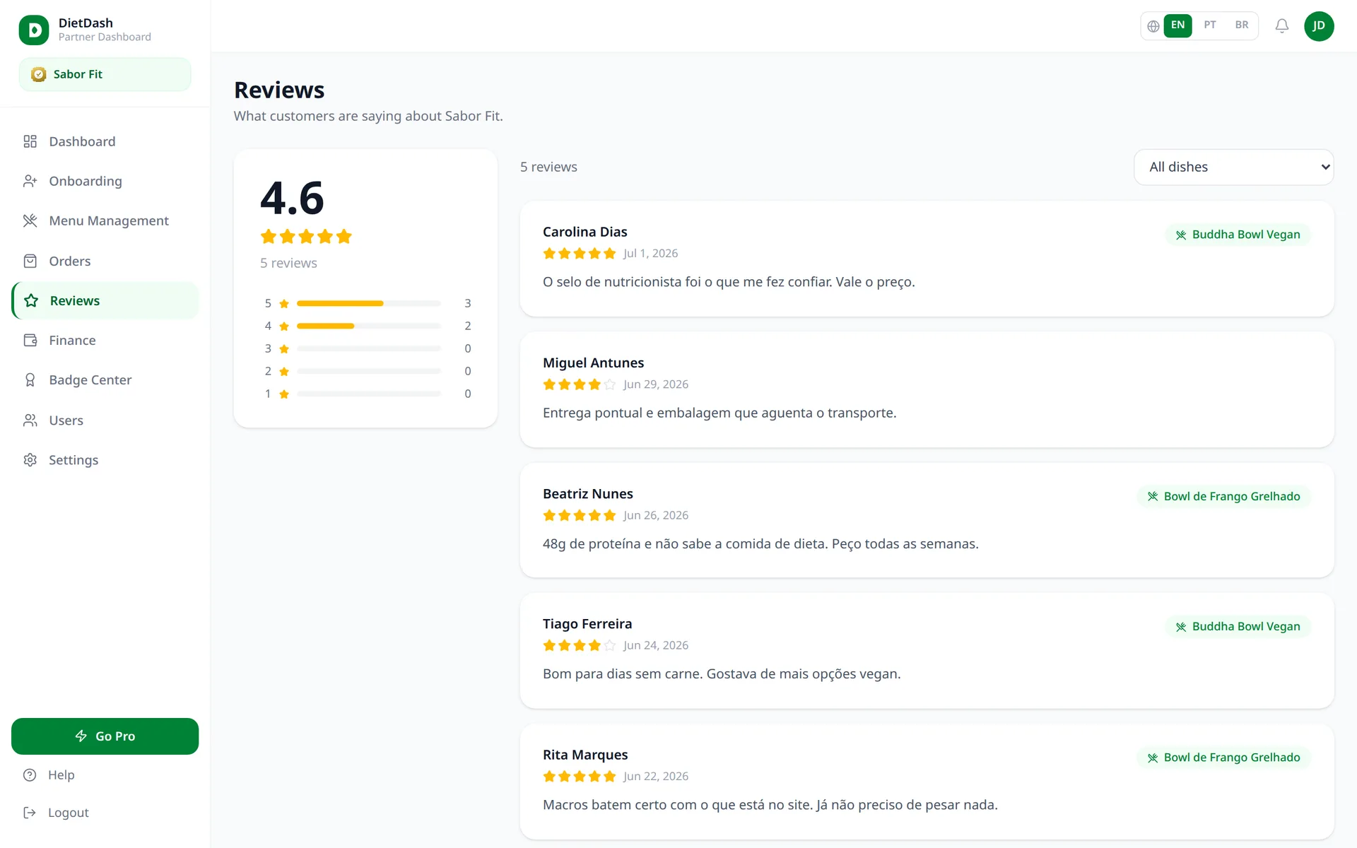Click the 4.6 average rating number
Screen dimensions: 1357x848
coord(292,198)
